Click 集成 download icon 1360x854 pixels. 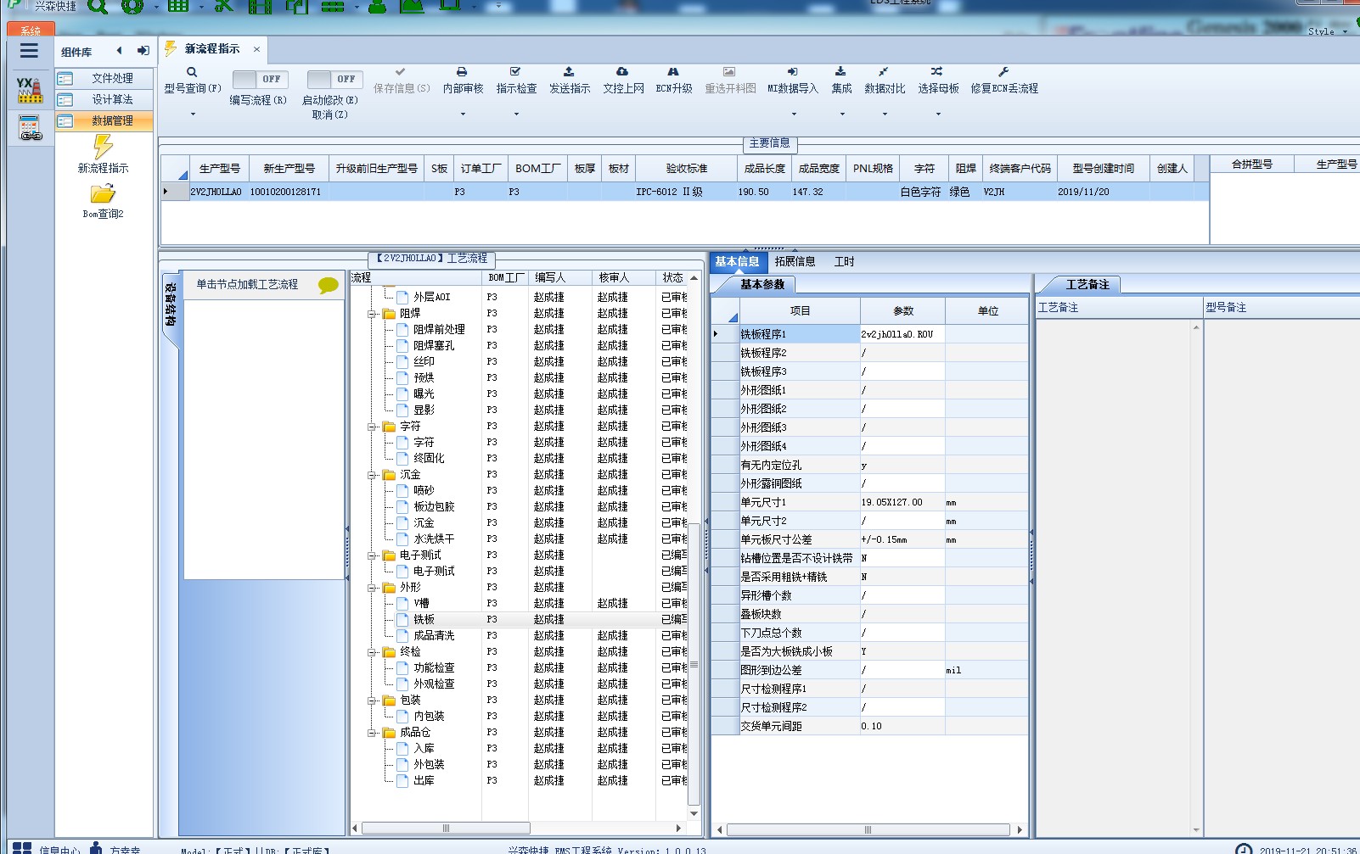(x=840, y=72)
